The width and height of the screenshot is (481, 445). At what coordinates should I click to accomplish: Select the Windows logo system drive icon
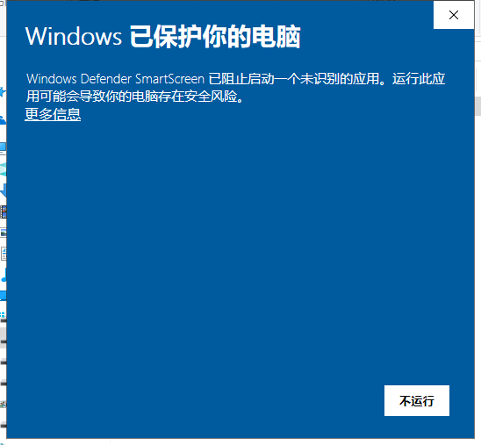pyautogui.click(x=3, y=316)
